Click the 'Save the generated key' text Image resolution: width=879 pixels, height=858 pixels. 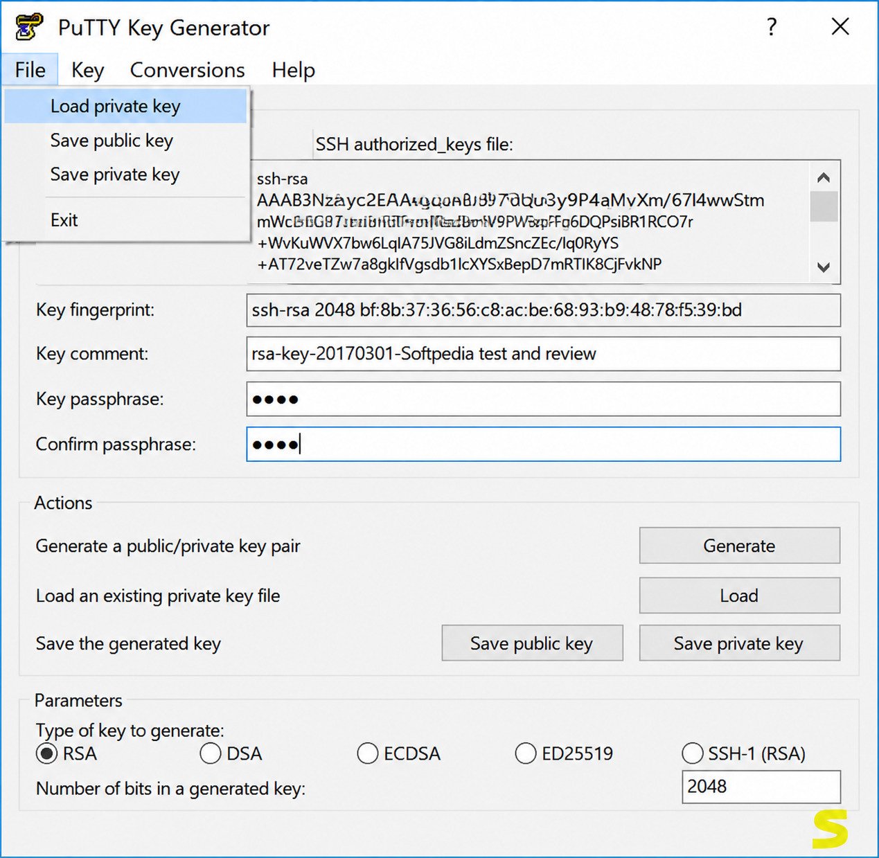[x=128, y=644]
